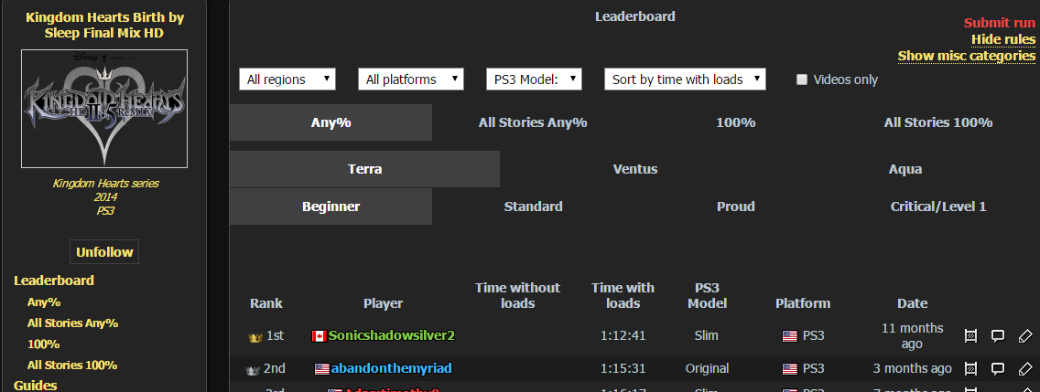Open Sonicshadowsilver2's player profile

pos(391,335)
